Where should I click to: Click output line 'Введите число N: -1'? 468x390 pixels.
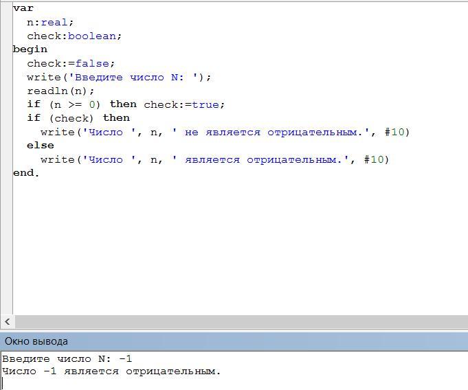click(x=67, y=358)
